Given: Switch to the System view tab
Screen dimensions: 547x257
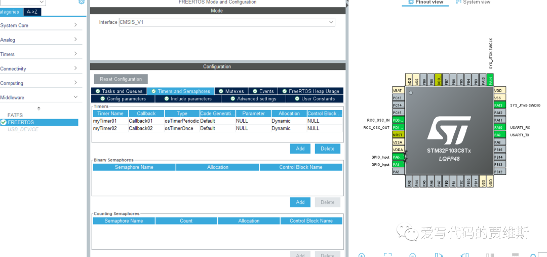Looking at the screenshot, I should 473,2.
